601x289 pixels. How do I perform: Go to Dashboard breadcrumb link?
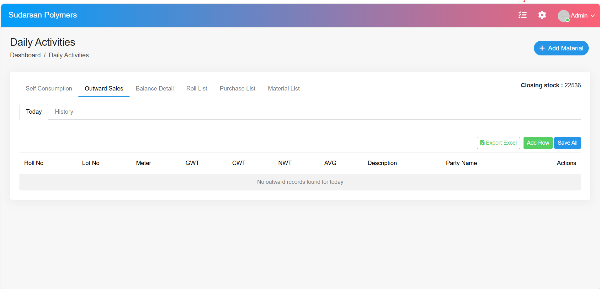(x=25, y=55)
